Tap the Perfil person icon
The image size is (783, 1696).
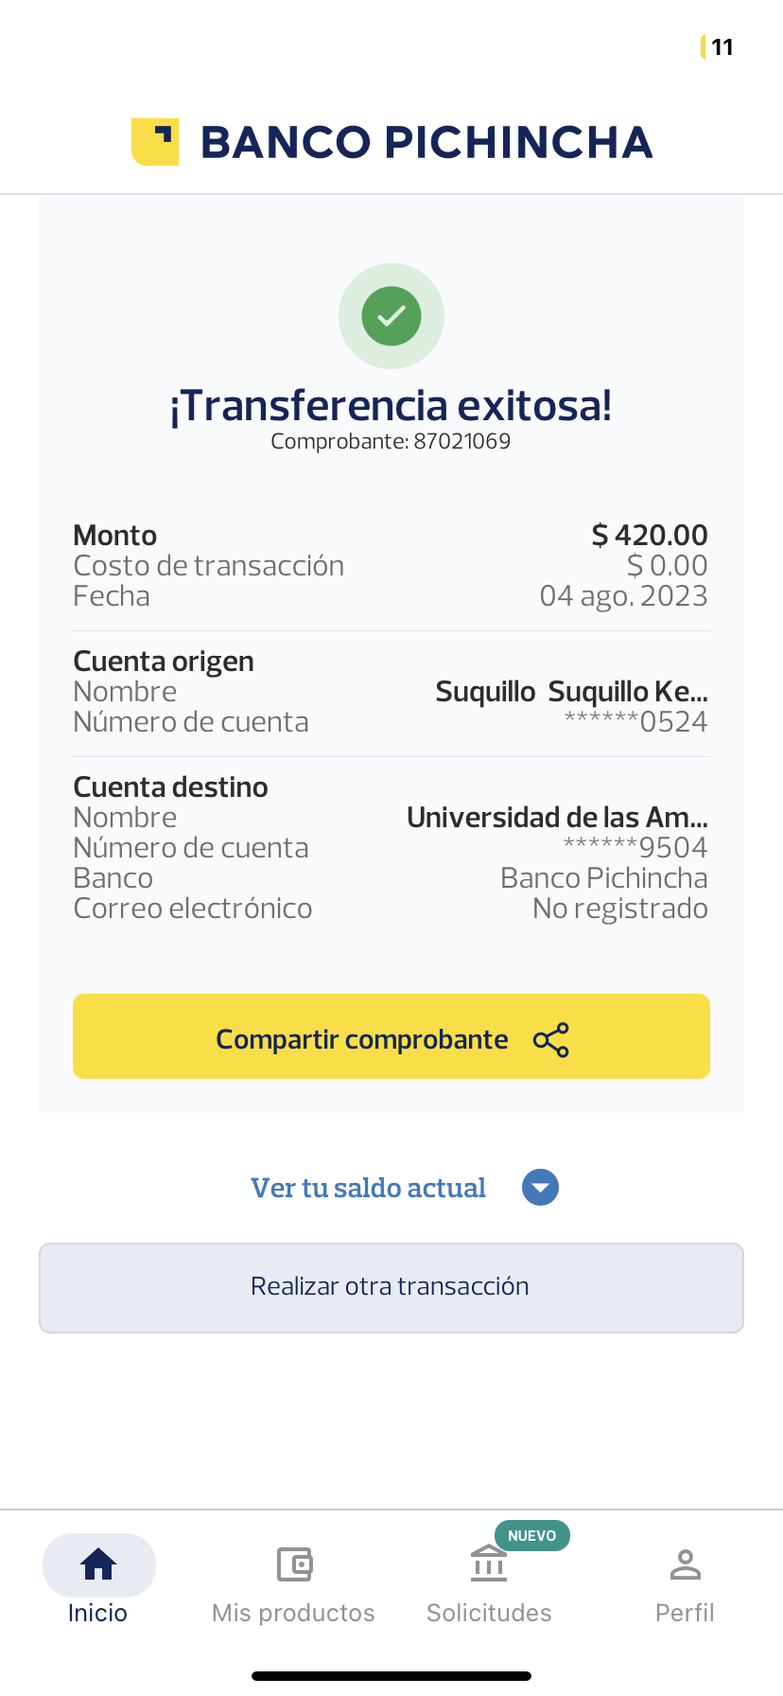point(685,1564)
